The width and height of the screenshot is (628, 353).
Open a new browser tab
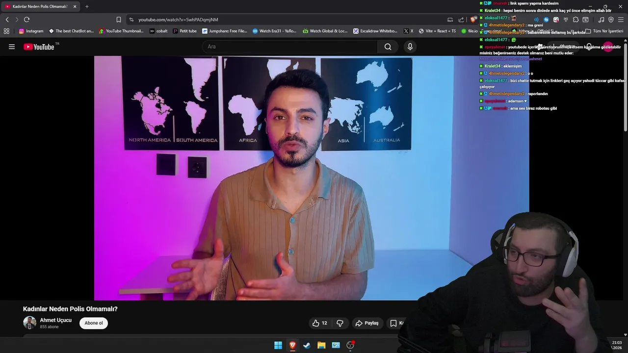tap(87, 6)
